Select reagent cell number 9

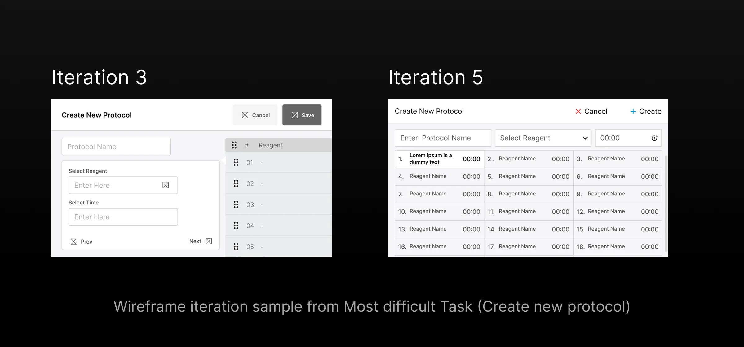(618, 194)
